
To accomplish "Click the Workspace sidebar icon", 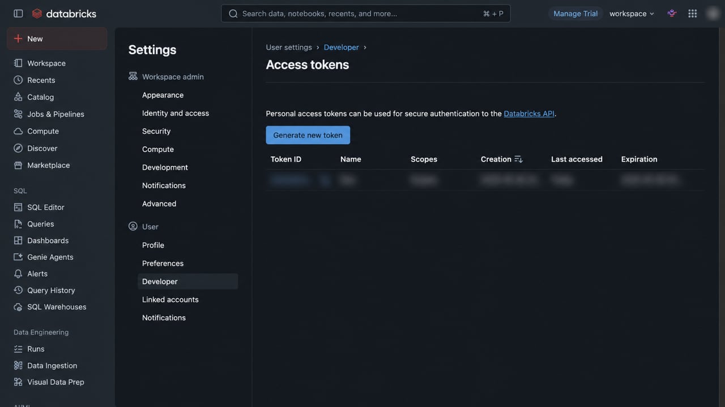I will [x=18, y=63].
